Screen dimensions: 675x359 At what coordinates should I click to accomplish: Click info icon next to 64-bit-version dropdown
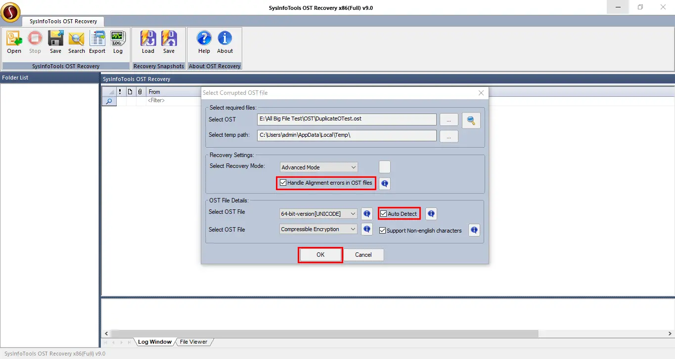tap(366, 214)
